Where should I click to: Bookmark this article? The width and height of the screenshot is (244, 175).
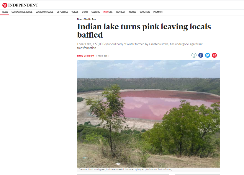(x=194, y=55)
